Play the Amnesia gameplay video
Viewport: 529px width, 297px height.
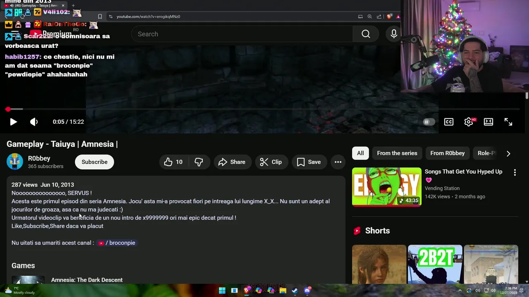pyautogui.click(x=13, y=122)
